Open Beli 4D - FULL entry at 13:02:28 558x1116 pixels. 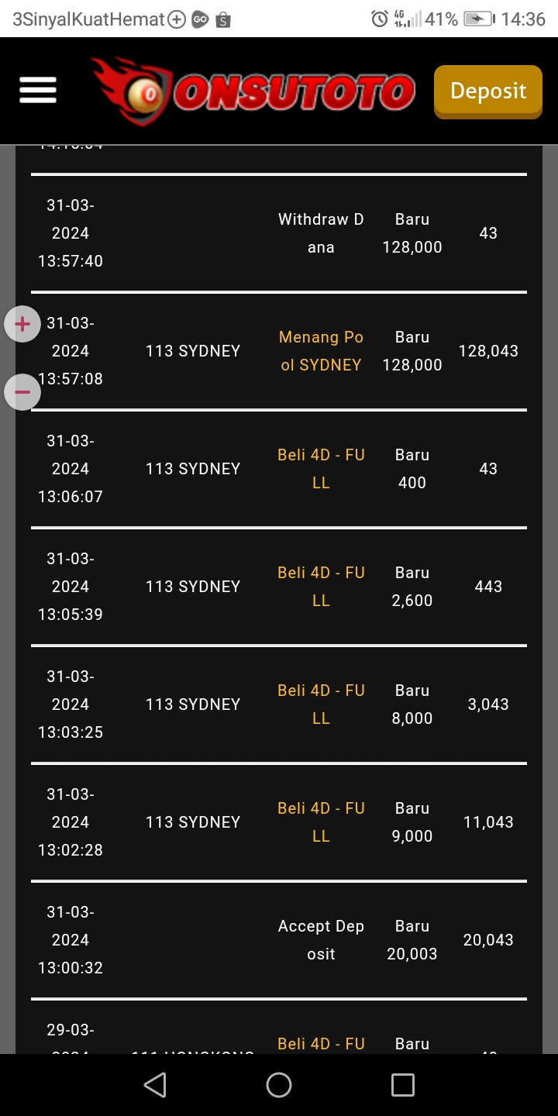321,822
